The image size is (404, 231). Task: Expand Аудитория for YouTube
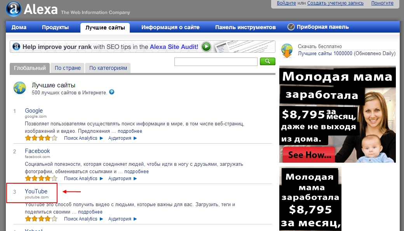(x=122, y=219)
